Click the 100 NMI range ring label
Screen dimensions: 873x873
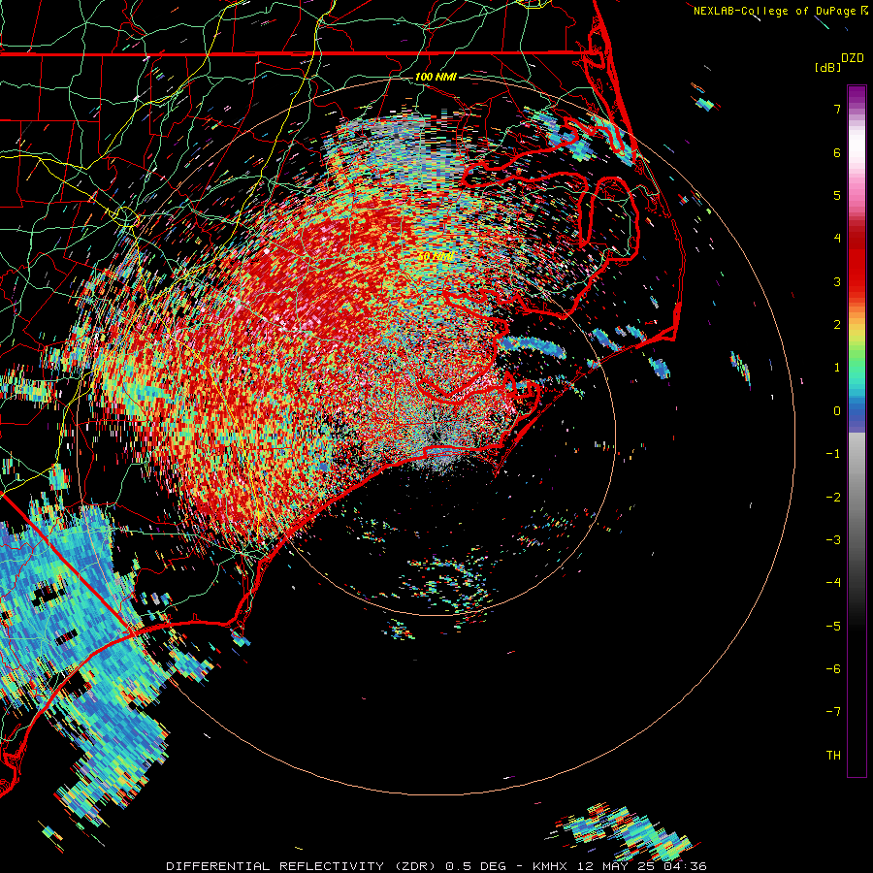coord(436,77)
